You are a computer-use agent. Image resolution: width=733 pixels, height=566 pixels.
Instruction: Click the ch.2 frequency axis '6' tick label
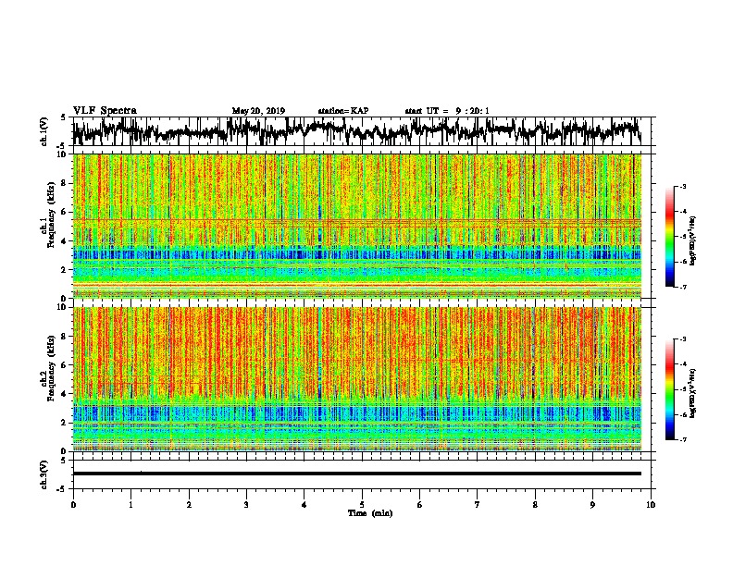click(65, 364)
